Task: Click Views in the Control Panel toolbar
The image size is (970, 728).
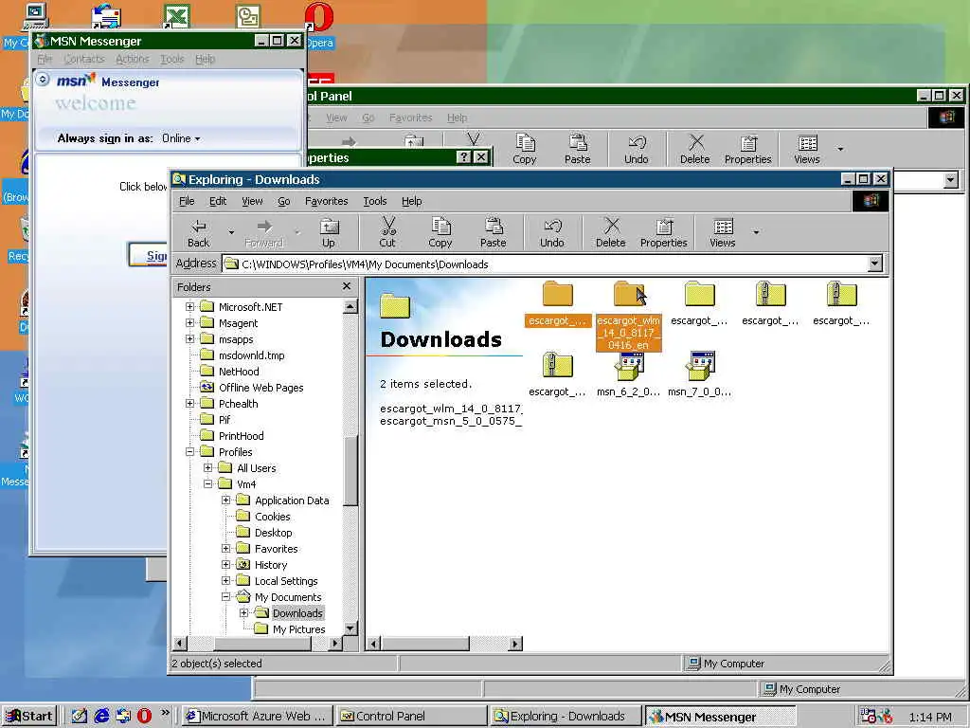Action: pos(807,149)
